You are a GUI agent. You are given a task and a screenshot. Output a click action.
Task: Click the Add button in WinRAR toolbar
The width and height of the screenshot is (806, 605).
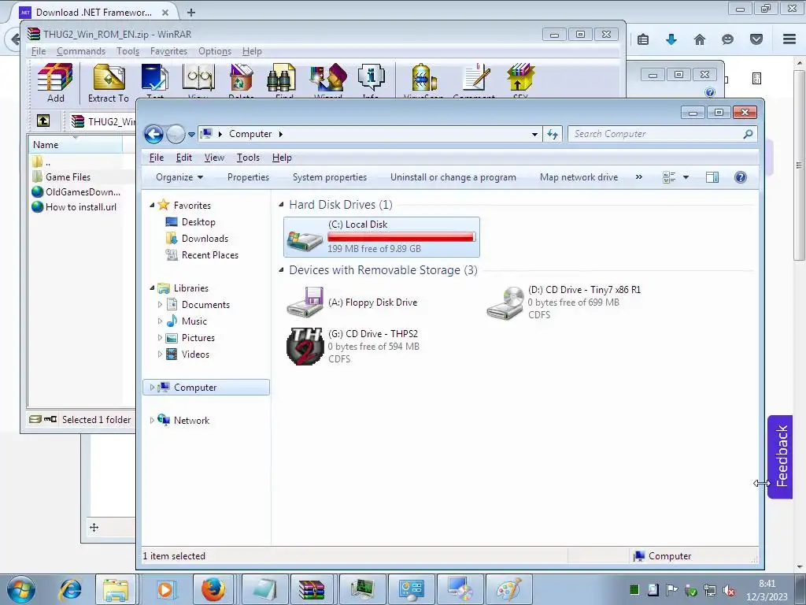56,82
